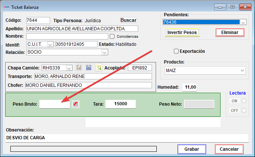Click the save floppy disk icon
The image size is (255, 157).
point(88,67)
